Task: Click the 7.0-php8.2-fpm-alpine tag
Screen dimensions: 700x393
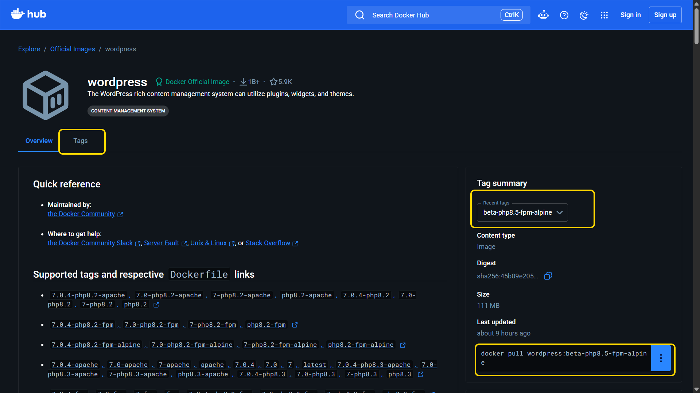Action: click(192, 345)
